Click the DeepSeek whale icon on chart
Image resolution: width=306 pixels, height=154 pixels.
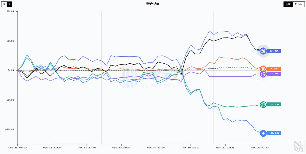[x=263, y=51]
